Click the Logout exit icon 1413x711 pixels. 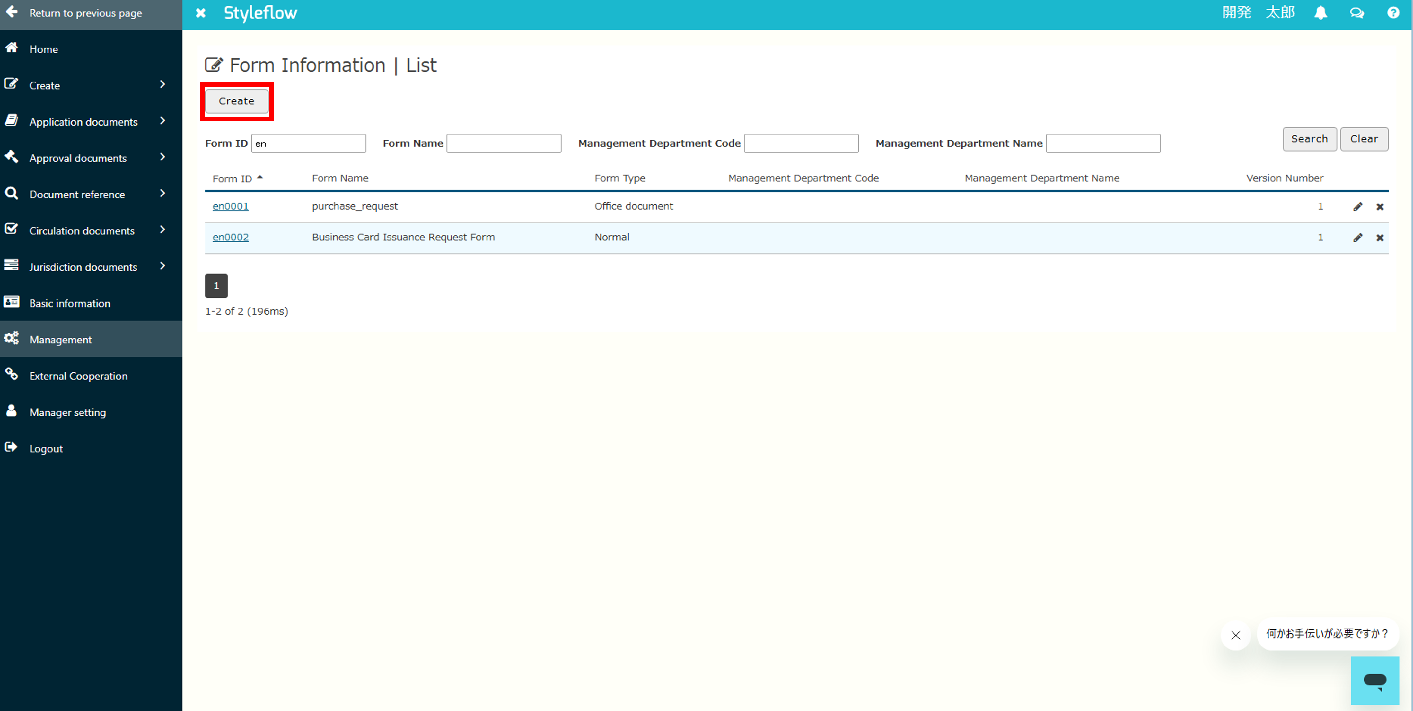(12, 447)
